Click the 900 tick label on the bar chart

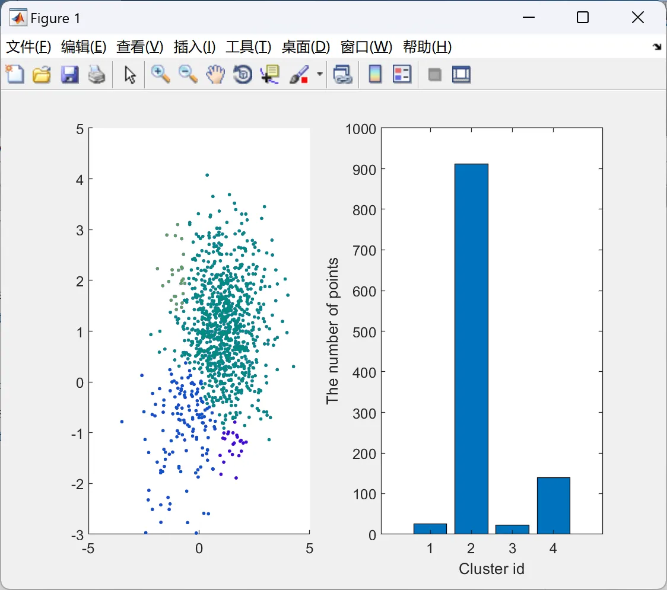click(x=364, y=170)
